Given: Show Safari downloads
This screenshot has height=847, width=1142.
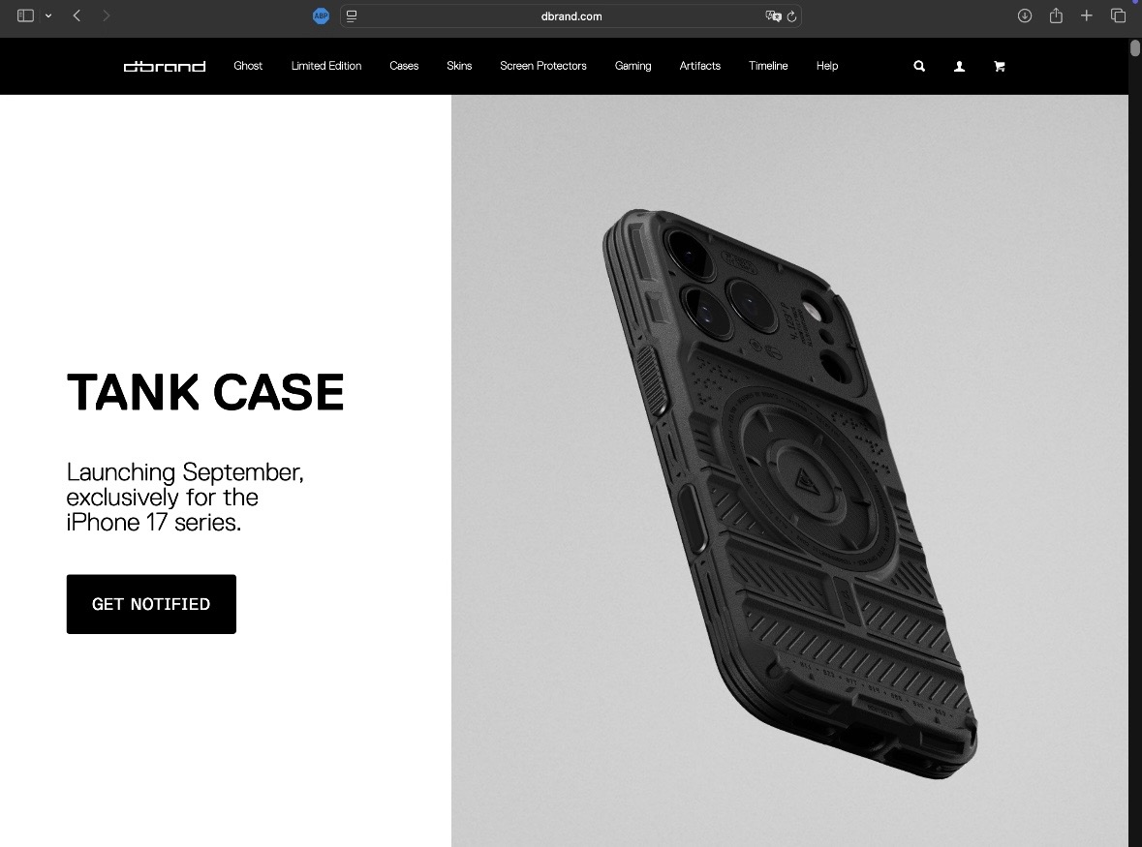Looking at the screenshot, I should click(x=1025, y=15).
